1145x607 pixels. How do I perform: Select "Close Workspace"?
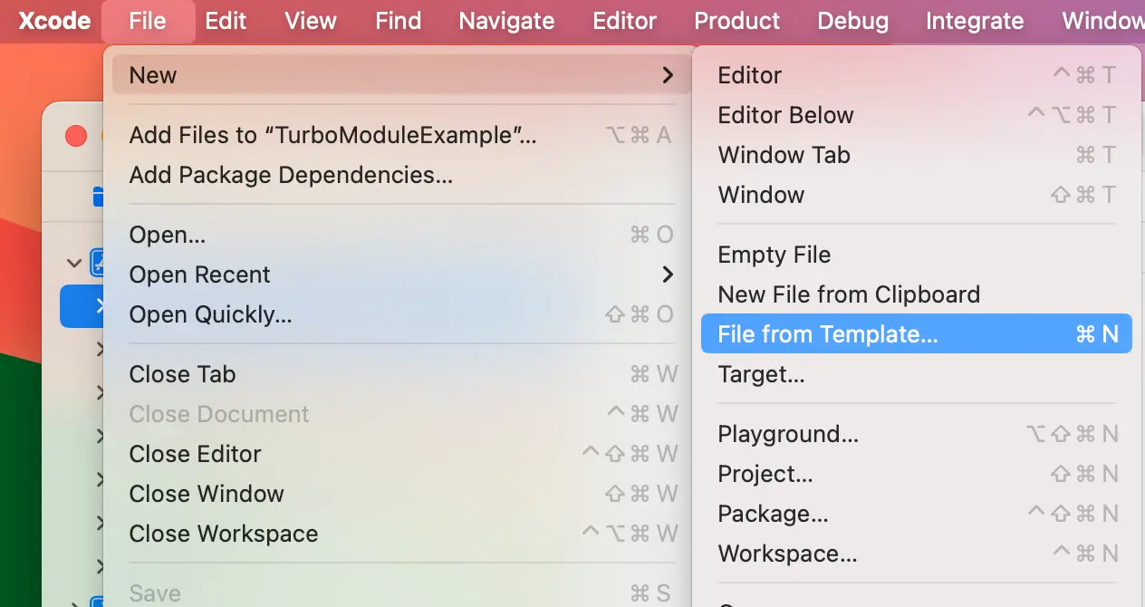(x=224, y=534)
